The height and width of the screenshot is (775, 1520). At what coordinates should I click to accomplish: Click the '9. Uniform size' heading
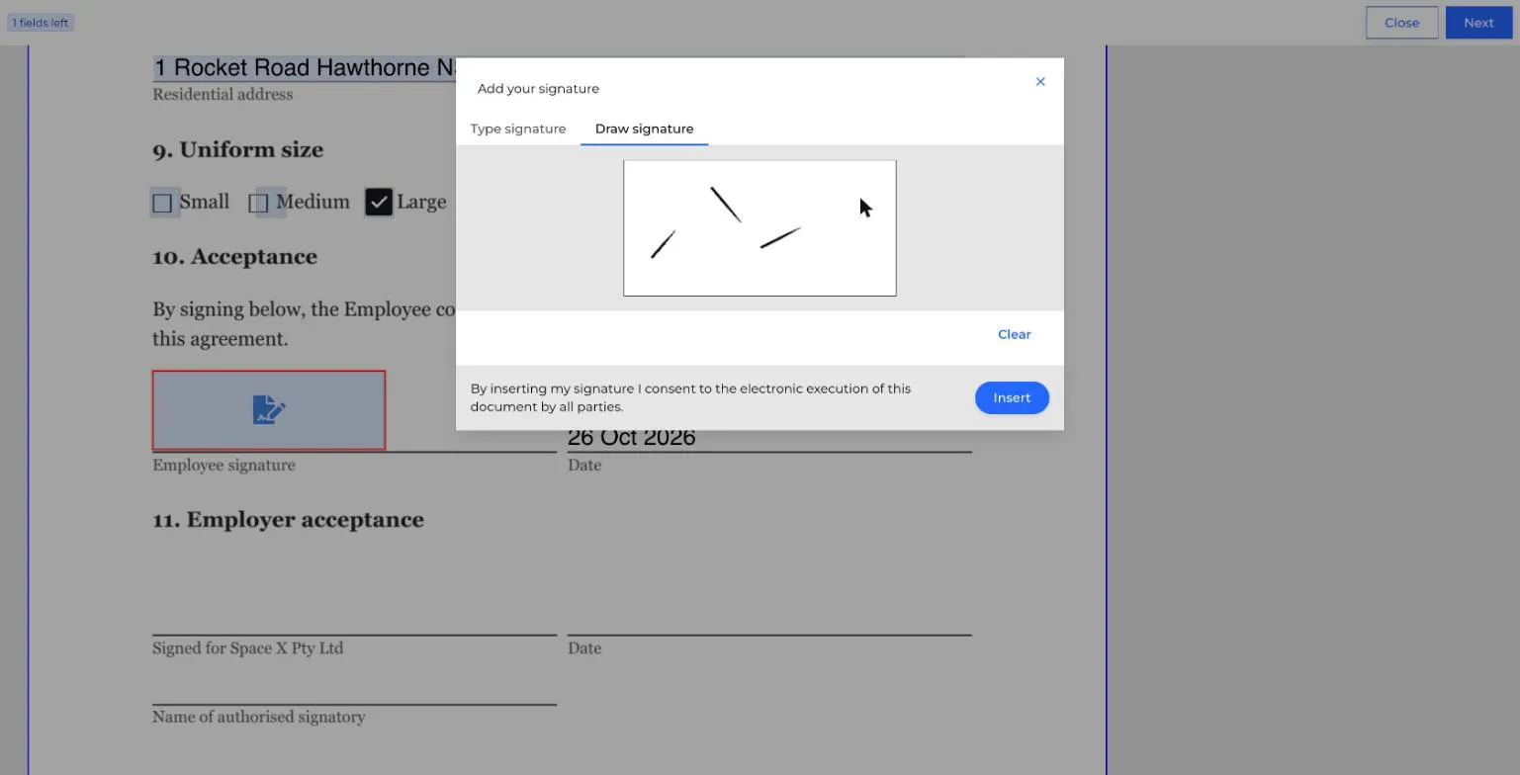(x=237, y=150)
